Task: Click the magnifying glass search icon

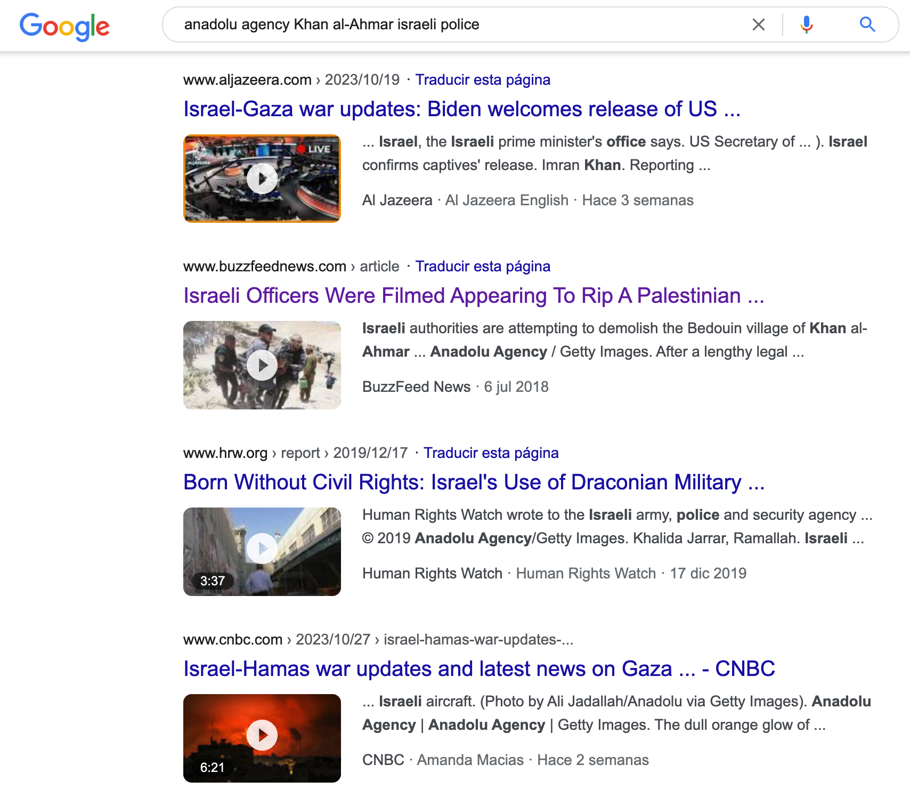Action: point(867,25)
